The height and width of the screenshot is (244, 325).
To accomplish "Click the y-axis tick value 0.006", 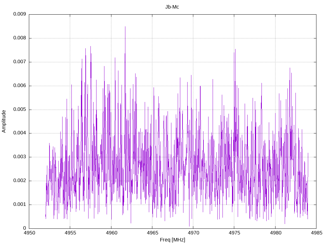I will tap(19, 85).
